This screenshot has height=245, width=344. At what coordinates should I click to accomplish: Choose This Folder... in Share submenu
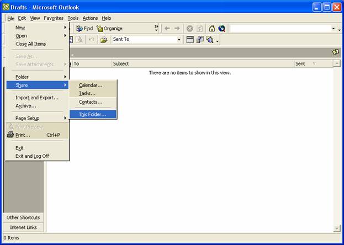(x=93, y=114)
